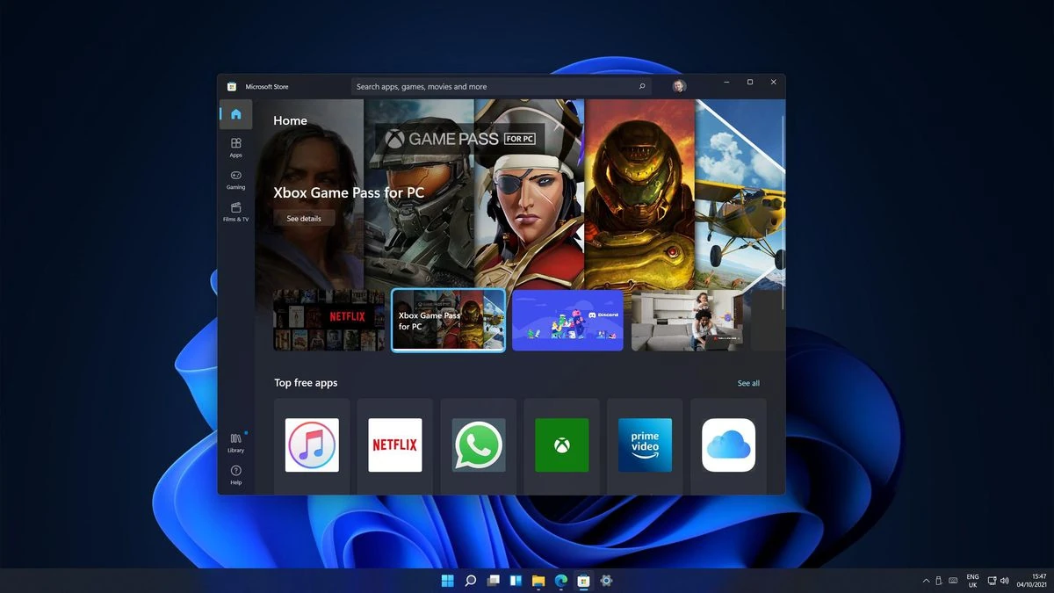Select the Xbox Game Pass carousel thumbnail
Screen dimensions: 1054x593
[x=448, y=321]
